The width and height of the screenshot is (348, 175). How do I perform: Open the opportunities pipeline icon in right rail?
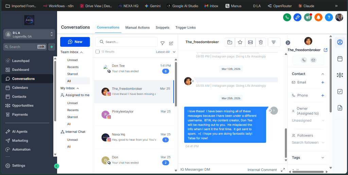[340, 75]
